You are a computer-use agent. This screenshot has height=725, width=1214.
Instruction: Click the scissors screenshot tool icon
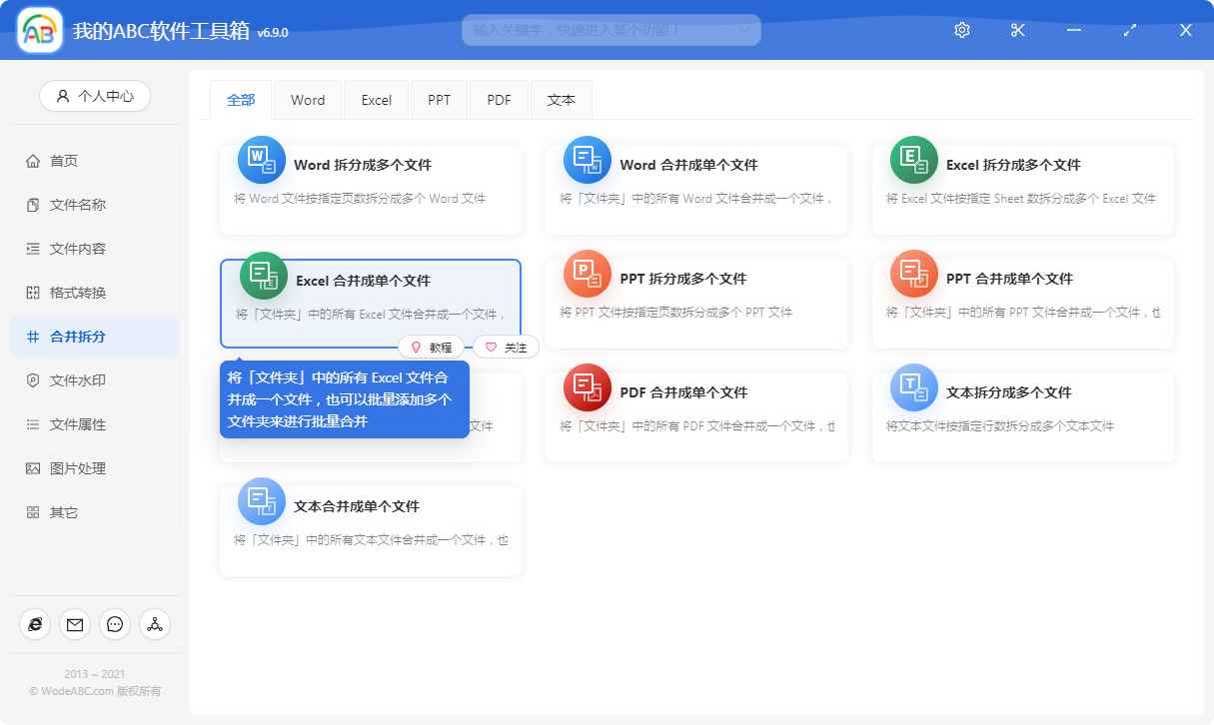tap(1017, 30)
